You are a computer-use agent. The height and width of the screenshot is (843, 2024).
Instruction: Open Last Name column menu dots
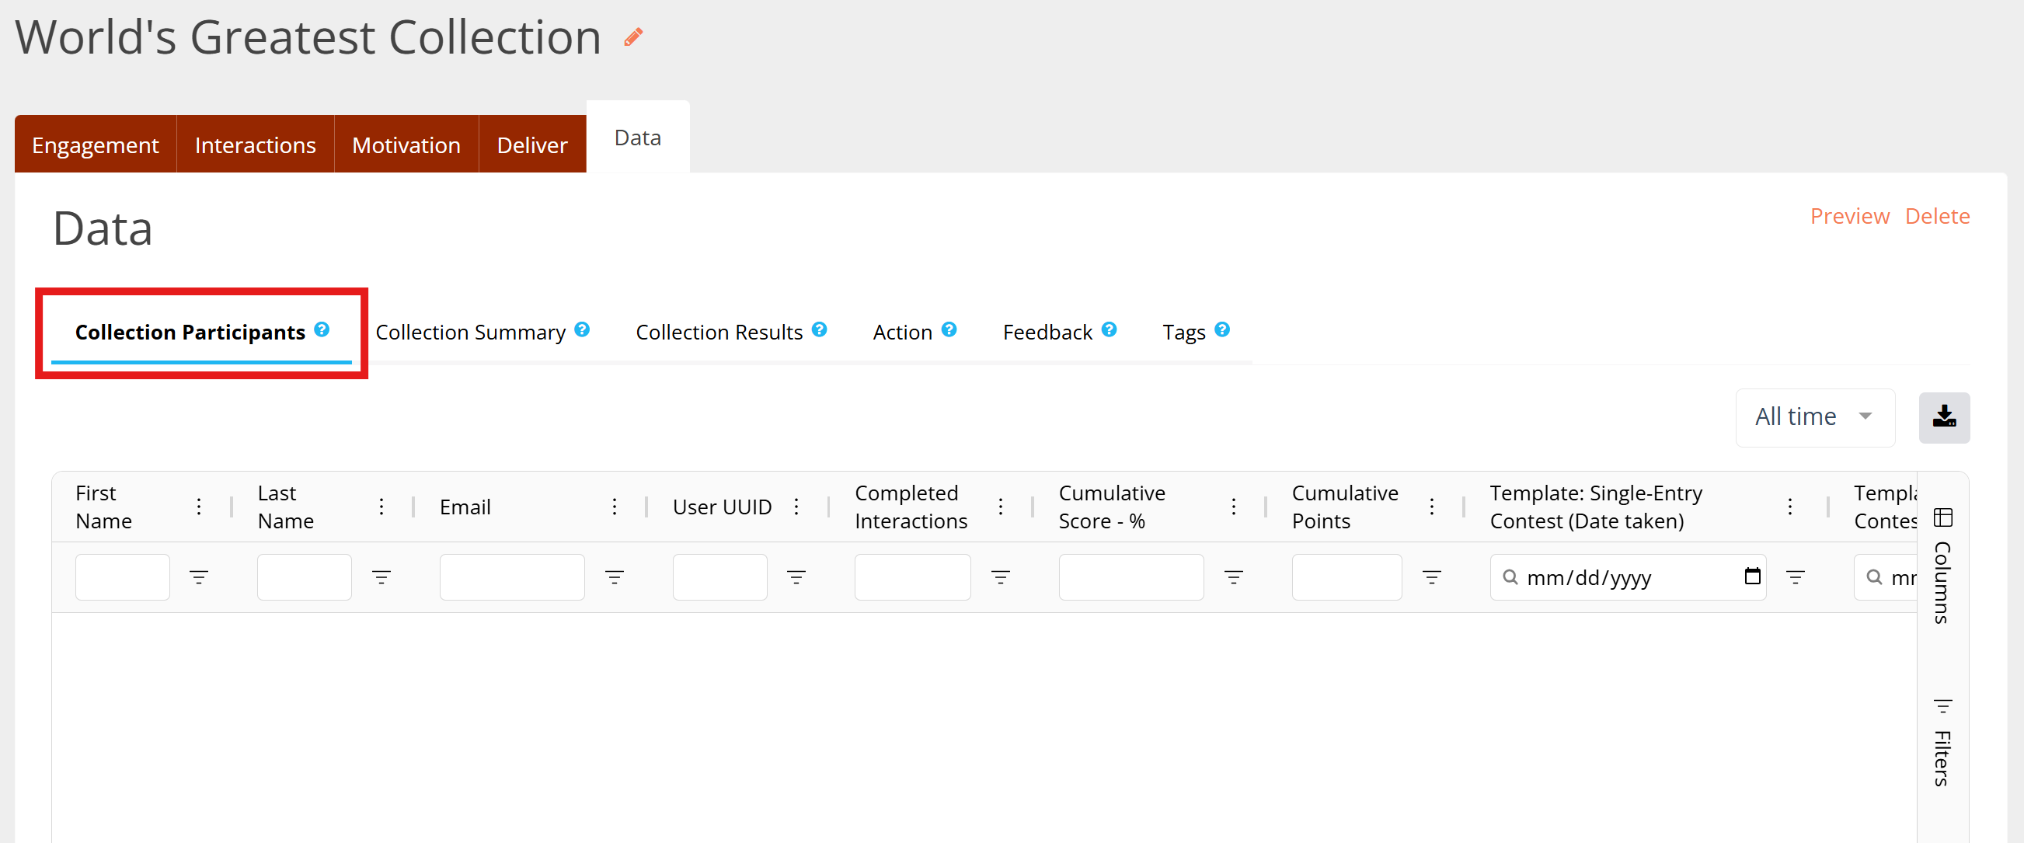pyautogui.click(x=381, y=507)
